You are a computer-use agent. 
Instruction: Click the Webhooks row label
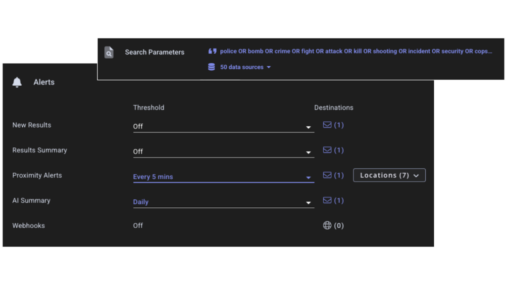(x=28, y=226)
